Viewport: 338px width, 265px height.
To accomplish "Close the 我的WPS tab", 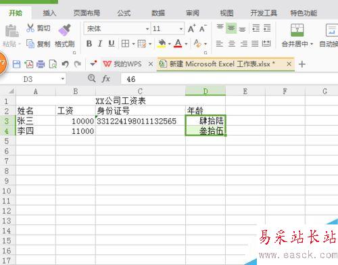I will 151,64.
